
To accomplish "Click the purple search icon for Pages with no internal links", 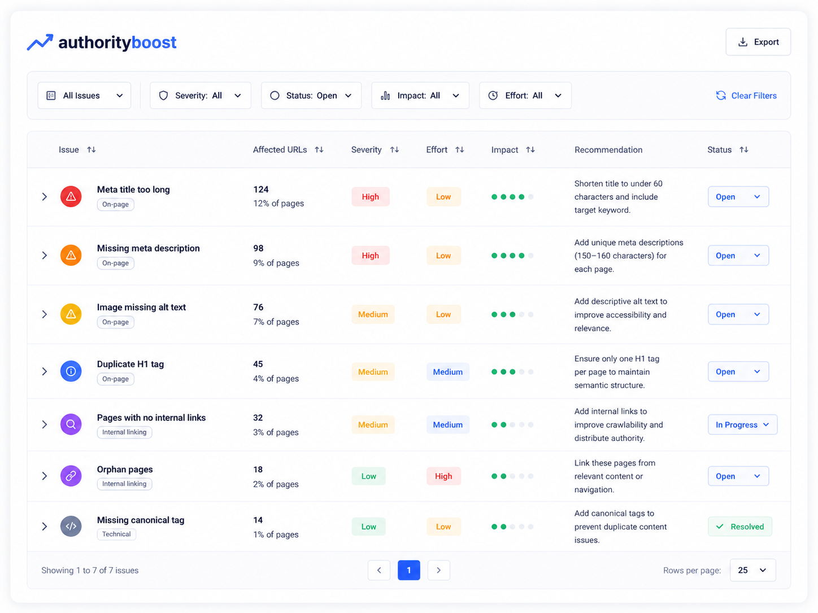I will coord(71,424).
